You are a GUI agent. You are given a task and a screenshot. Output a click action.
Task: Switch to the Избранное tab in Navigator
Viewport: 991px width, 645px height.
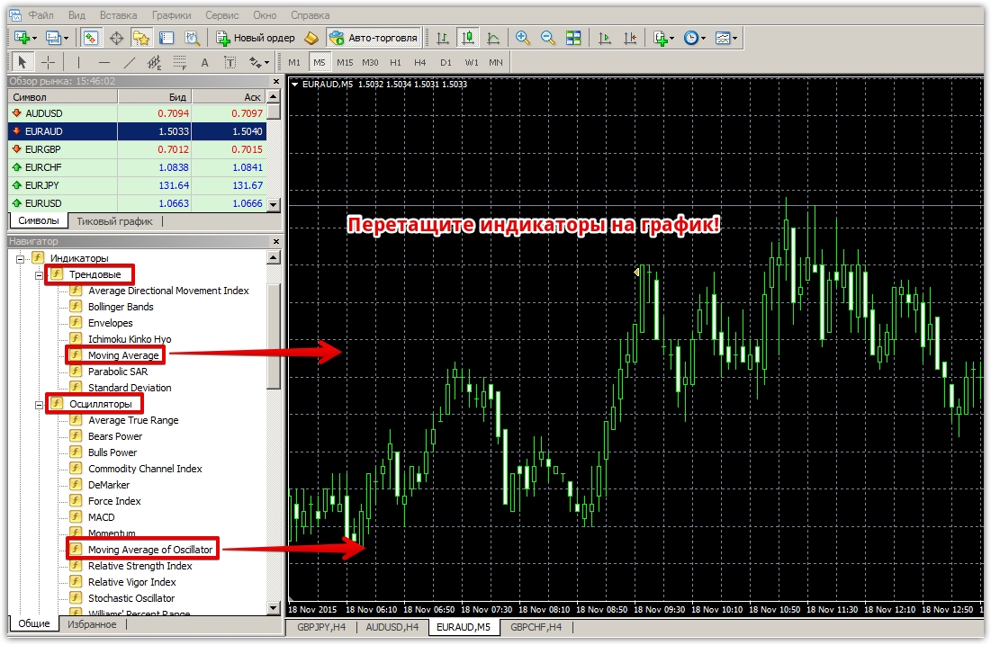tap(93, 624)
